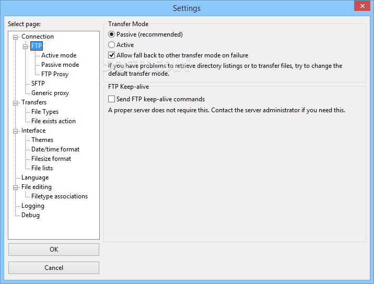The image size is (374, 284).
Task: Click the OK button
Action: coord(54,250)
